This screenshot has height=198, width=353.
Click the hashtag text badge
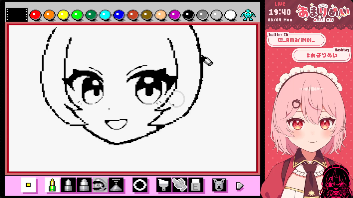pyautogui.click(x=322, y=55)
